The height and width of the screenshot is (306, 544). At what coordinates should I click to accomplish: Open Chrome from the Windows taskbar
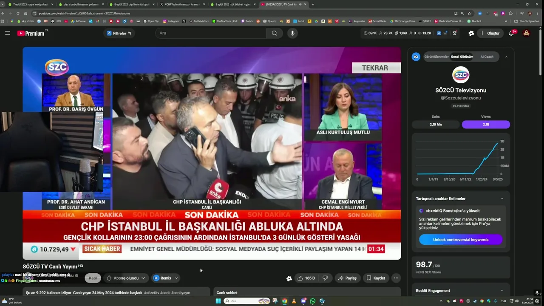tap(284, 301)
